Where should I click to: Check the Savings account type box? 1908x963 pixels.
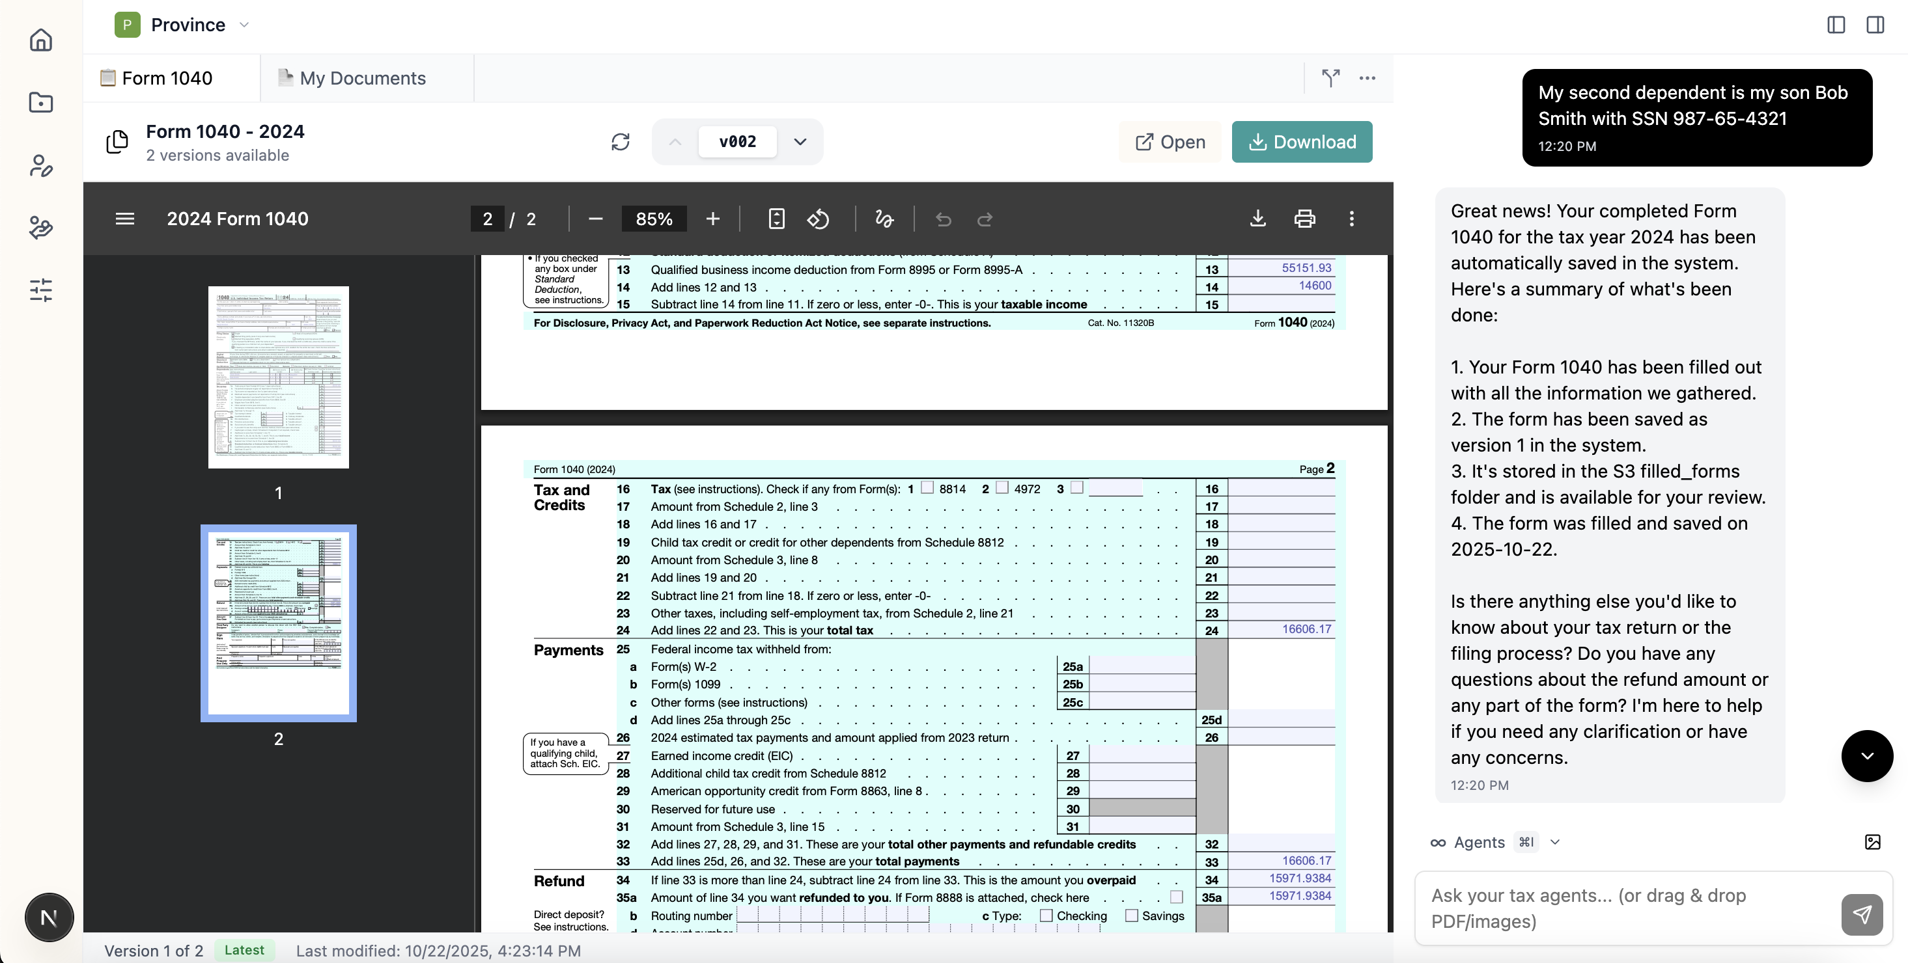(1131, 916)
